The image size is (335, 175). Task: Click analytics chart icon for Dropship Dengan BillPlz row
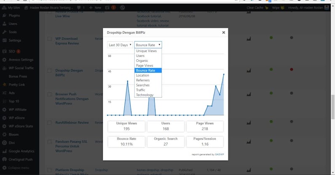coord(249,70)
